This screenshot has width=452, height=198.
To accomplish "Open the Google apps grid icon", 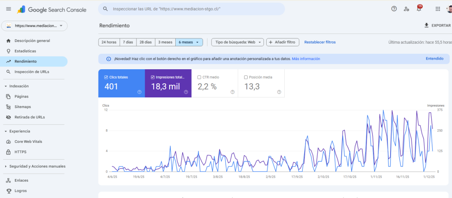I will (437, 9).
